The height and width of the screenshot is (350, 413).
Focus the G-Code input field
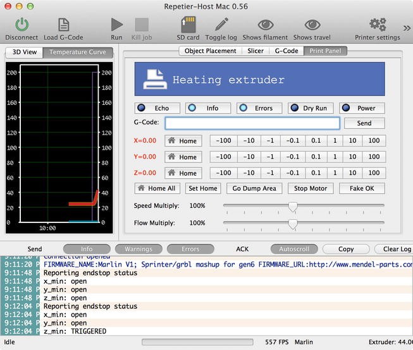(x=252, y=123)
